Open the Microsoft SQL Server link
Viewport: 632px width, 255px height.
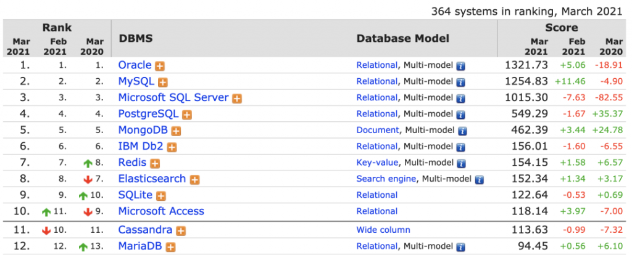(x=173, y=98)
